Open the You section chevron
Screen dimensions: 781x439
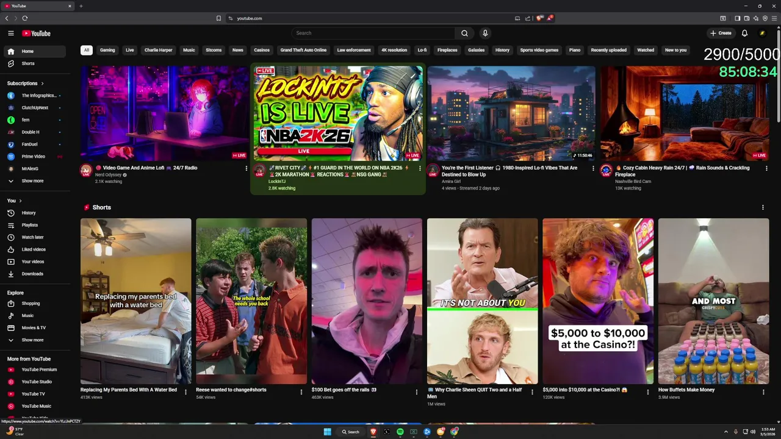click(20, 201)
